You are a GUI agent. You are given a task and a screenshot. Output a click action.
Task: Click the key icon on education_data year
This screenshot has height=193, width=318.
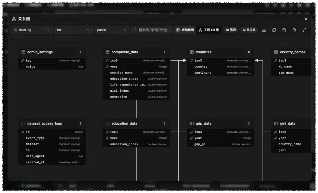point(107,138)
